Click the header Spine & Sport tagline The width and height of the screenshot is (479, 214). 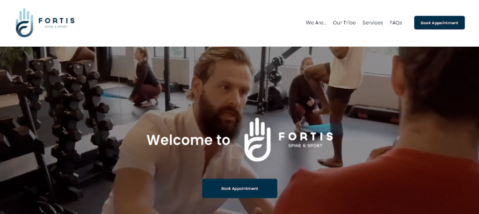pyautogui.click(x=56, y=27)
